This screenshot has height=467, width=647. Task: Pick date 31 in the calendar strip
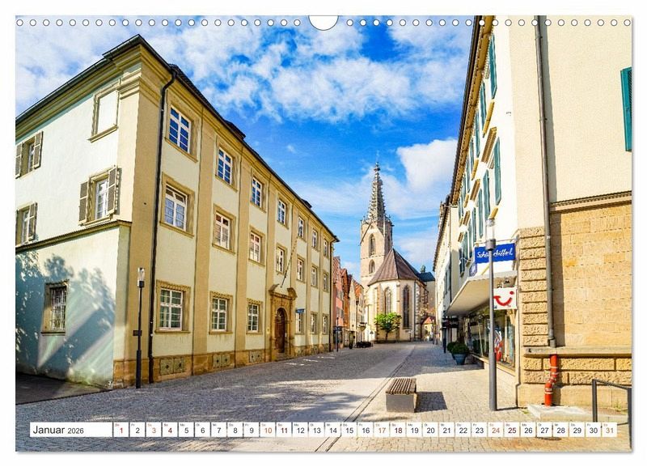610,430
